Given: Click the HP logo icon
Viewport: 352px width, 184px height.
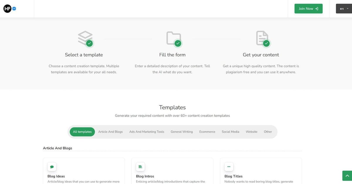Looking at the screenshot, I should tap(8, 9).
